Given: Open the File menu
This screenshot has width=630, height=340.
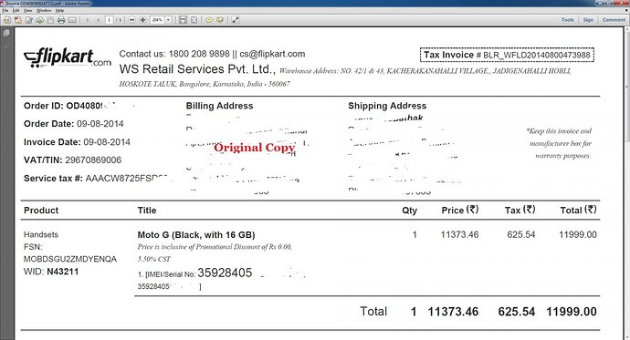Looking at the screenshot, I should pos(5,10).
